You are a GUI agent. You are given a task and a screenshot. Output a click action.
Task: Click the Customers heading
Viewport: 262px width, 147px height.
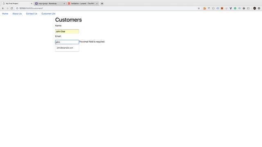68,20
